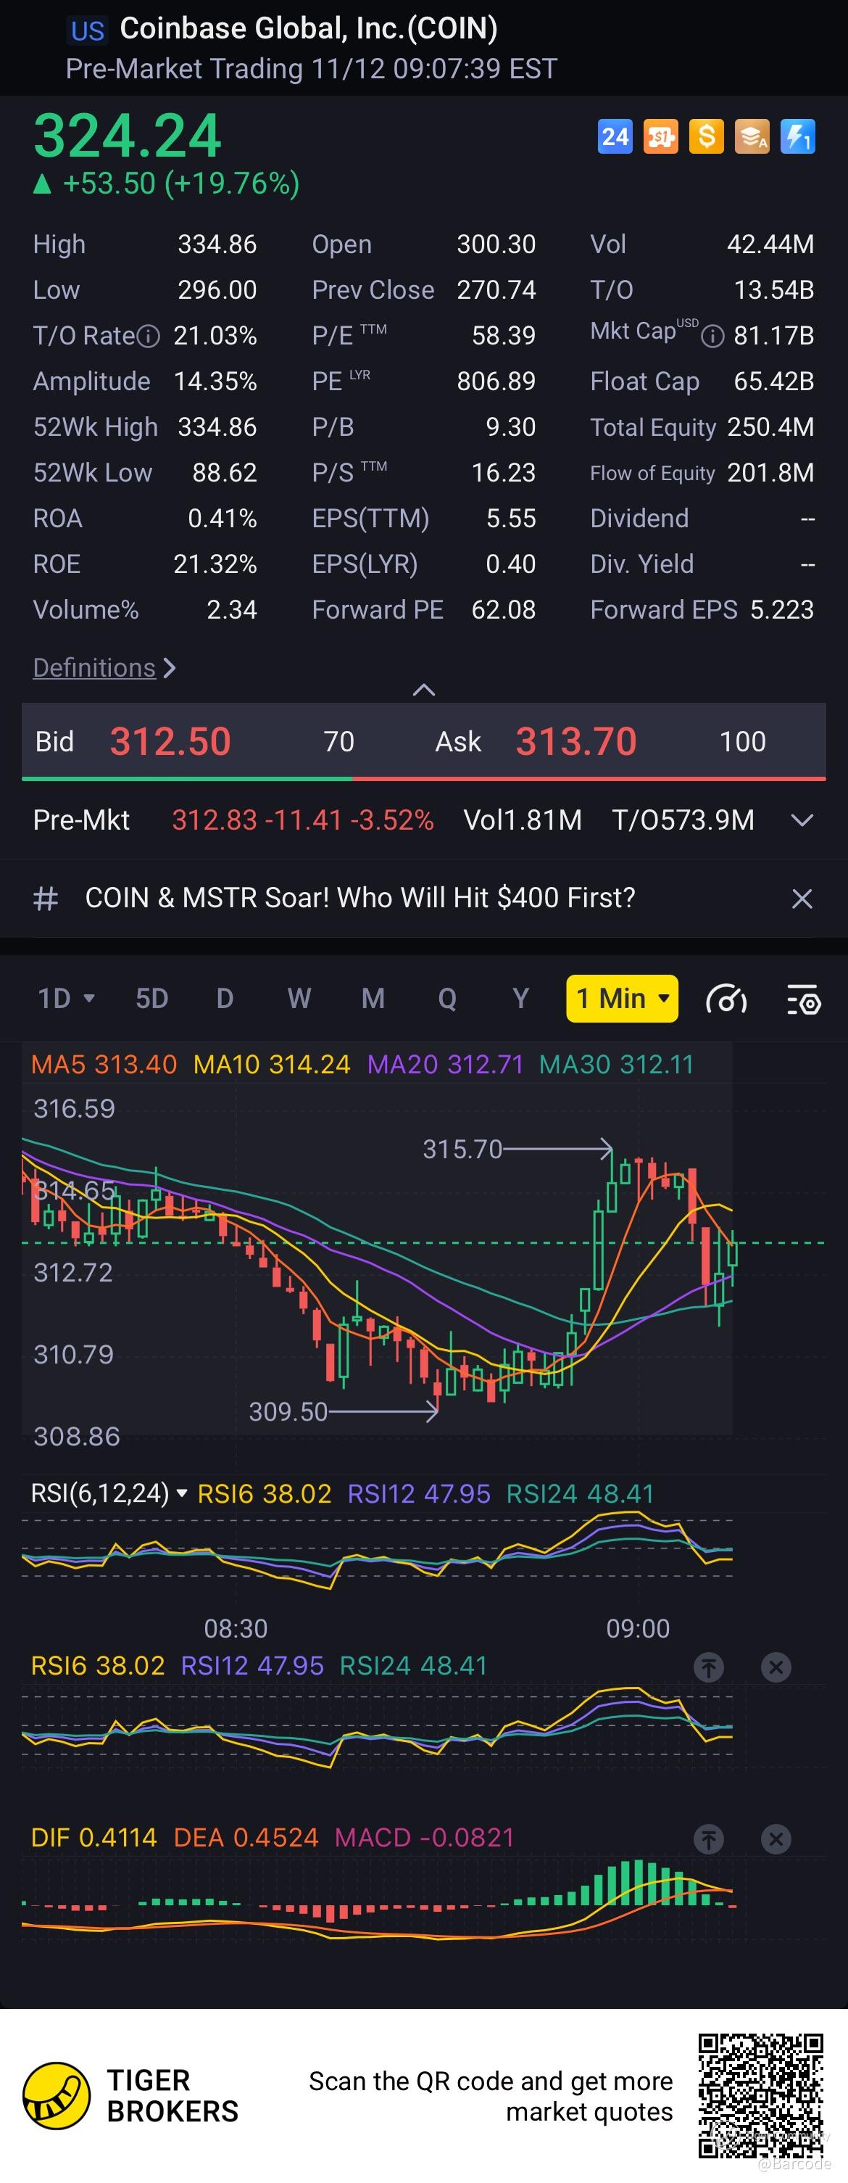Remove the RSI indicator panel
The width and height of the screenshot is (848, 2183).
tap(775, 1667)
